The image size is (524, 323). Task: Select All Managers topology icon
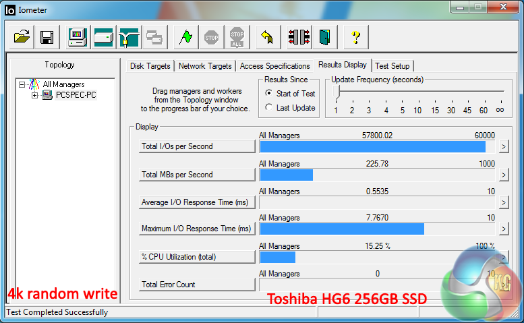(x=34, y=84)
